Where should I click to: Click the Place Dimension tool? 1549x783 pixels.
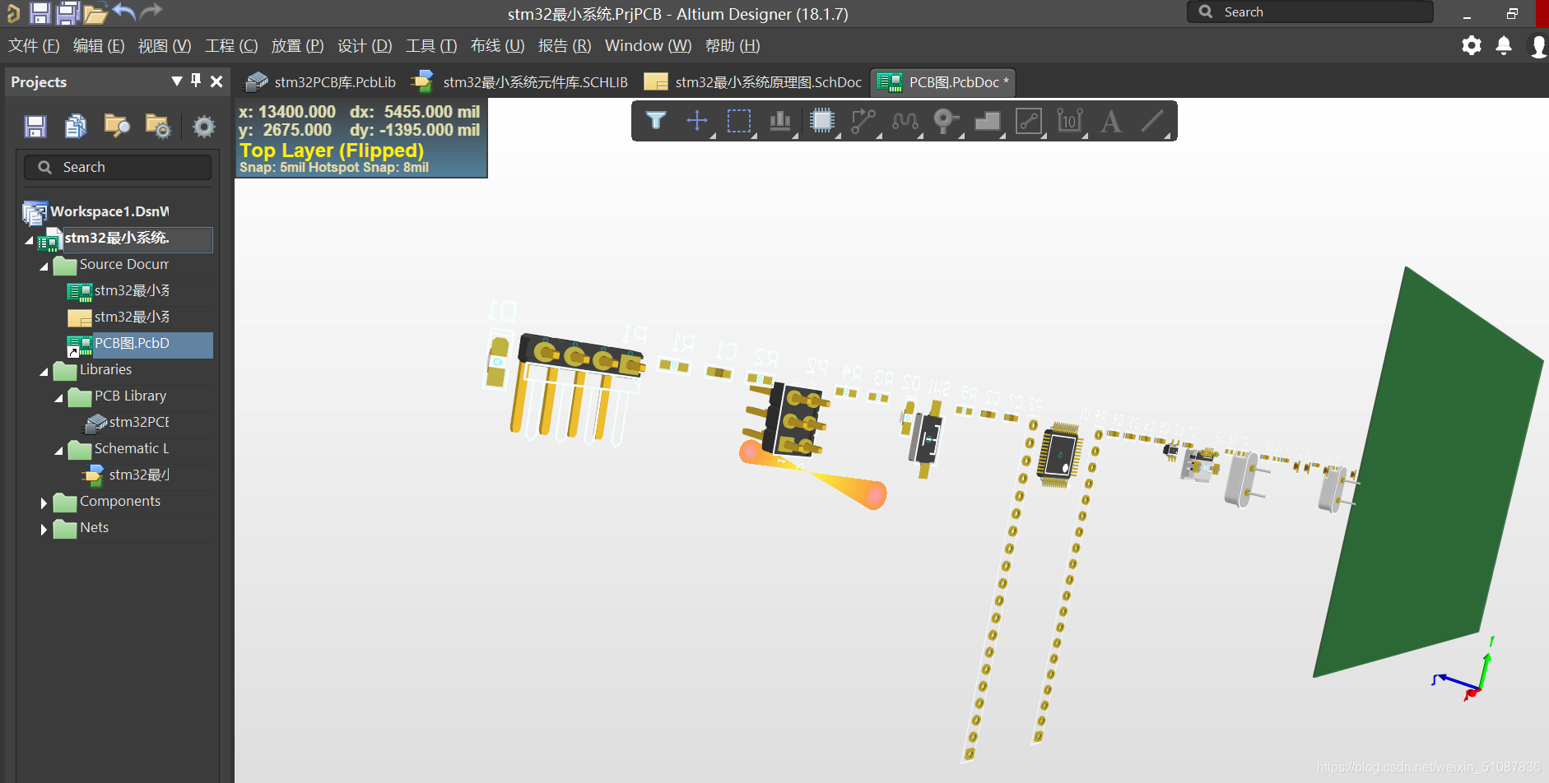pyautogui.click(x=1069, y=121)
